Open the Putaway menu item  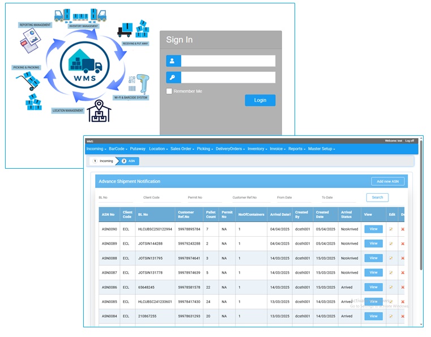(x=138, y=149)
